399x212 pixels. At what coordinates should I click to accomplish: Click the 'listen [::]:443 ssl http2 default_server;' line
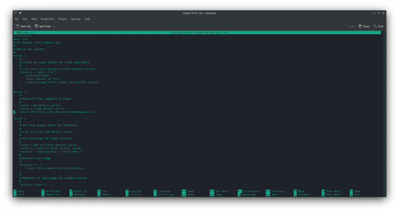(51, 148)
